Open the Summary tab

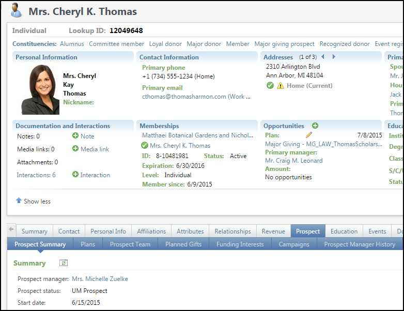(35, 231)
